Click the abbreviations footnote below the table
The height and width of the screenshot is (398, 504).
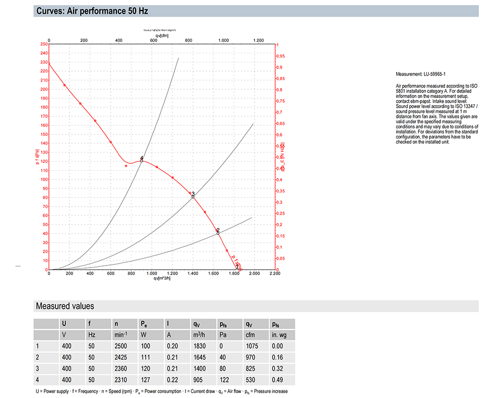pos(161,391)
